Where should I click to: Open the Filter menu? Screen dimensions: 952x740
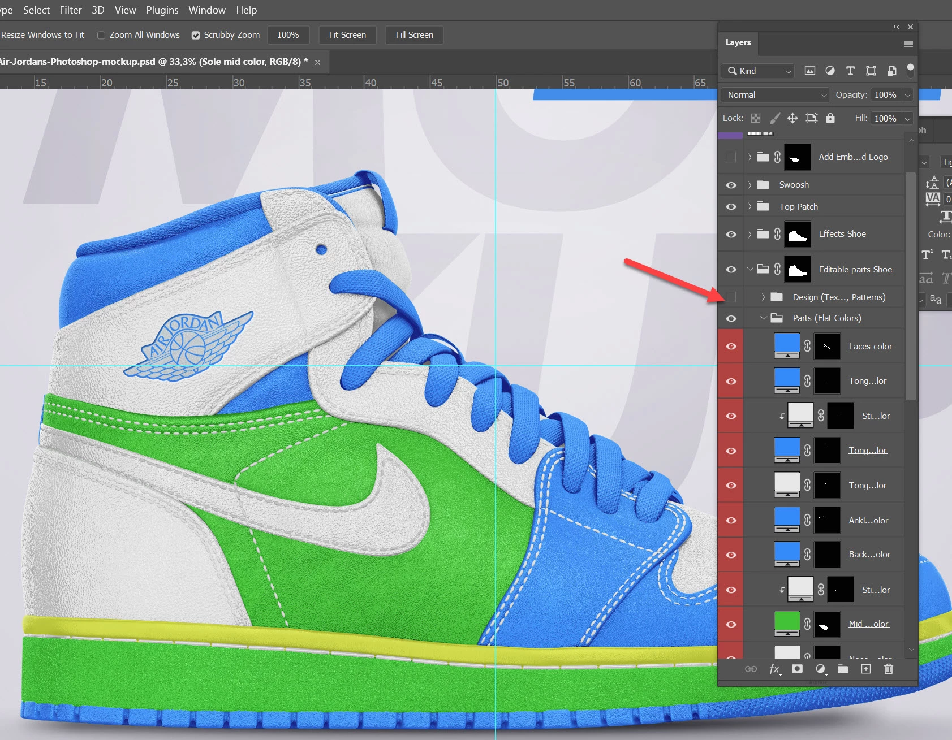[71, 10]
